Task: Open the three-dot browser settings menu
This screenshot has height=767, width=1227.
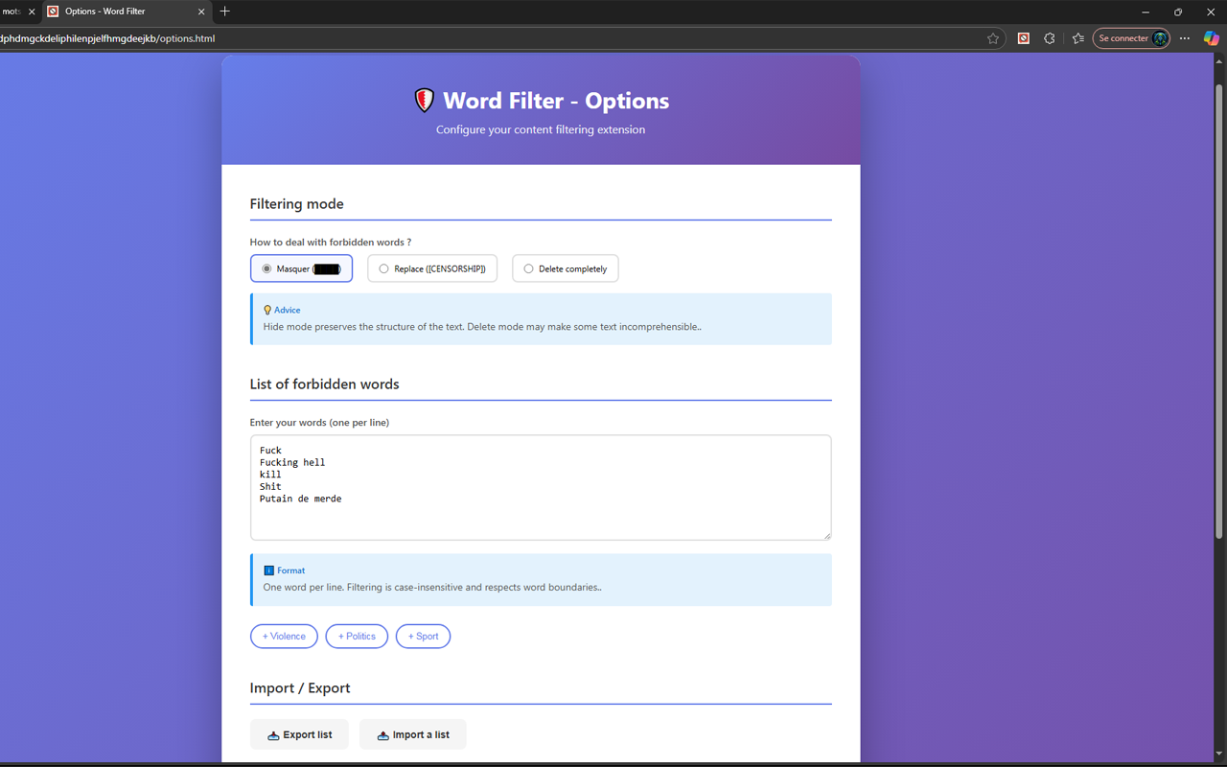Action: [x=1185, y=38]
